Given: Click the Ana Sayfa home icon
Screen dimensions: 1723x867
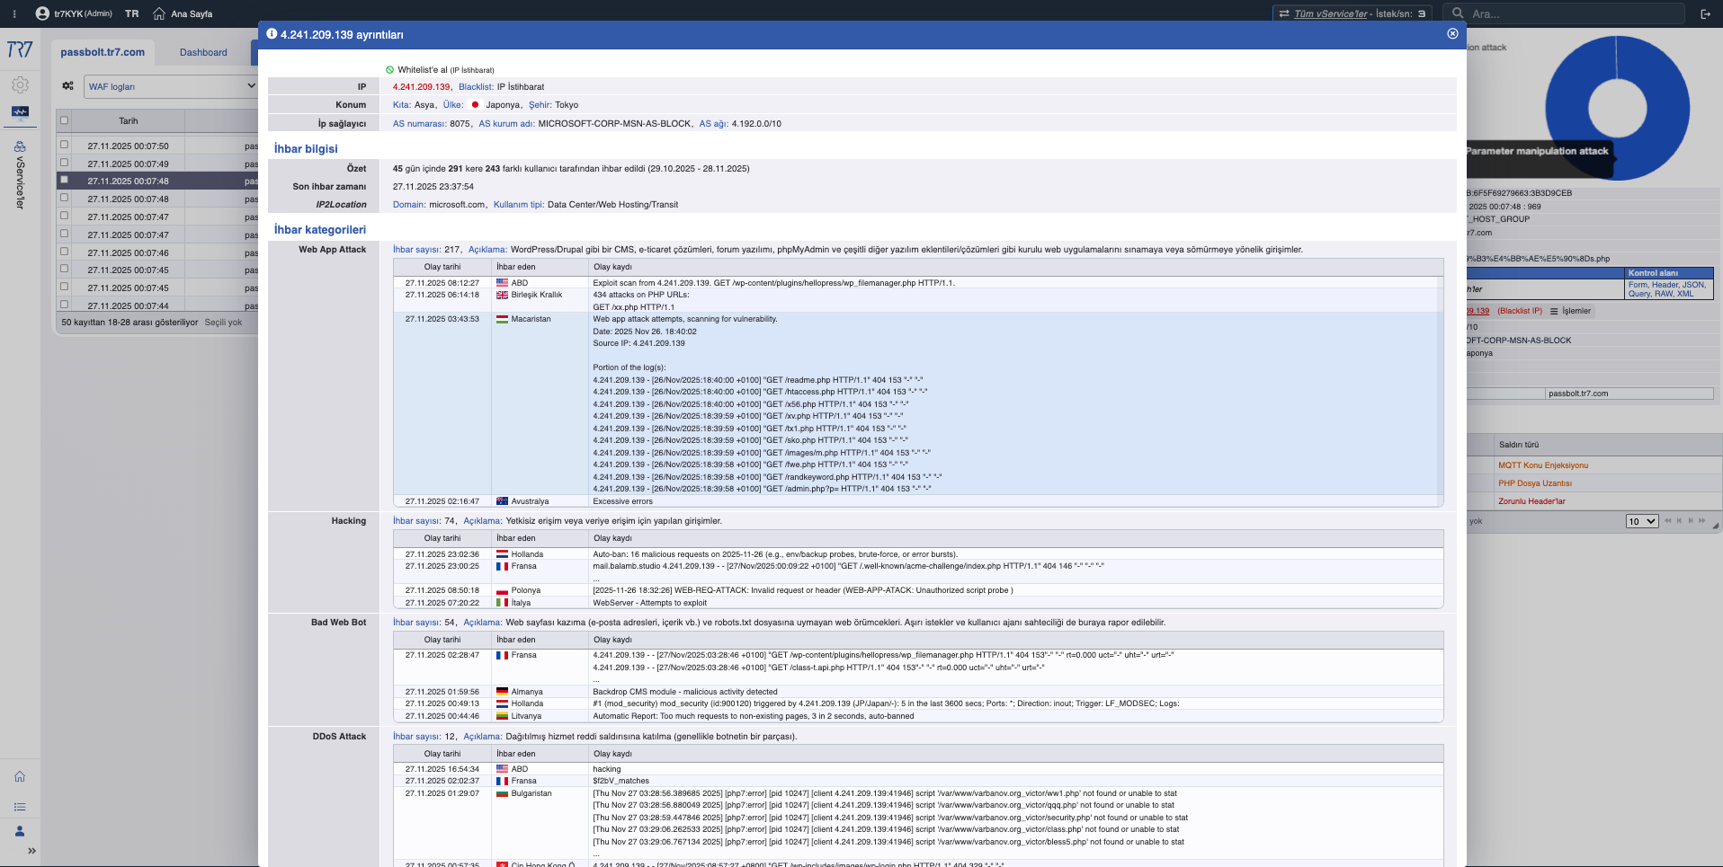Looking at the screenshot, I should coord(159,13).
